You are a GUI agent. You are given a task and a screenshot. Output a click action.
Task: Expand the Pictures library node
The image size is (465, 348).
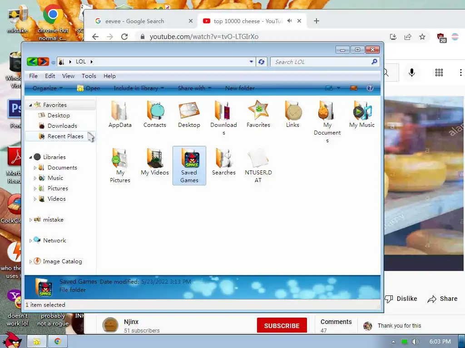point(35,188)
